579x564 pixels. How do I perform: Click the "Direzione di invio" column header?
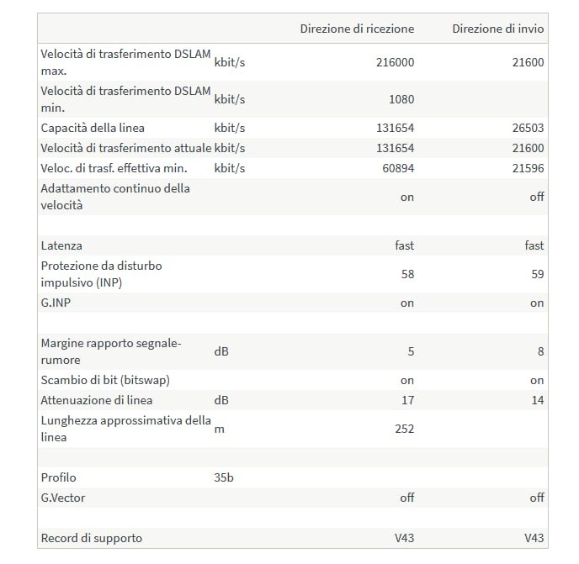click(497, 29)
